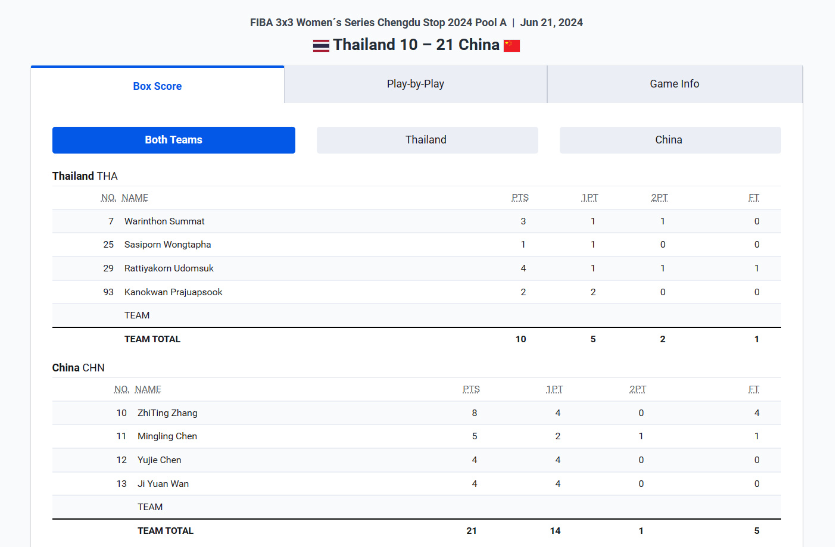Switch to the Game Info tab

(674, 84)
